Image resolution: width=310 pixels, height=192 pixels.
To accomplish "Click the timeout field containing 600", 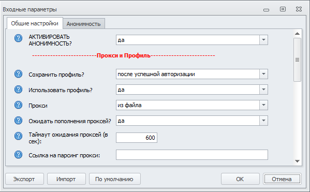I will 137,138.
